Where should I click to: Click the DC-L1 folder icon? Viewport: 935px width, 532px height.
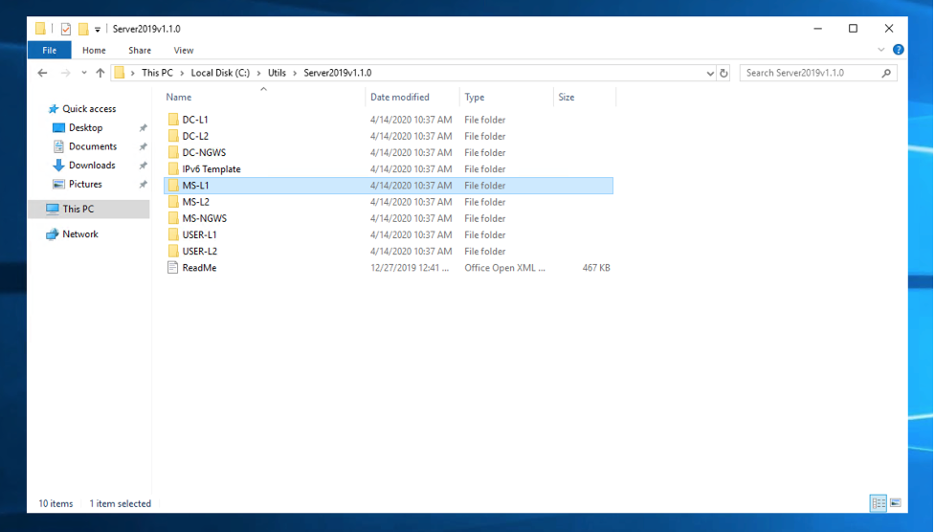tap(173, 120)
